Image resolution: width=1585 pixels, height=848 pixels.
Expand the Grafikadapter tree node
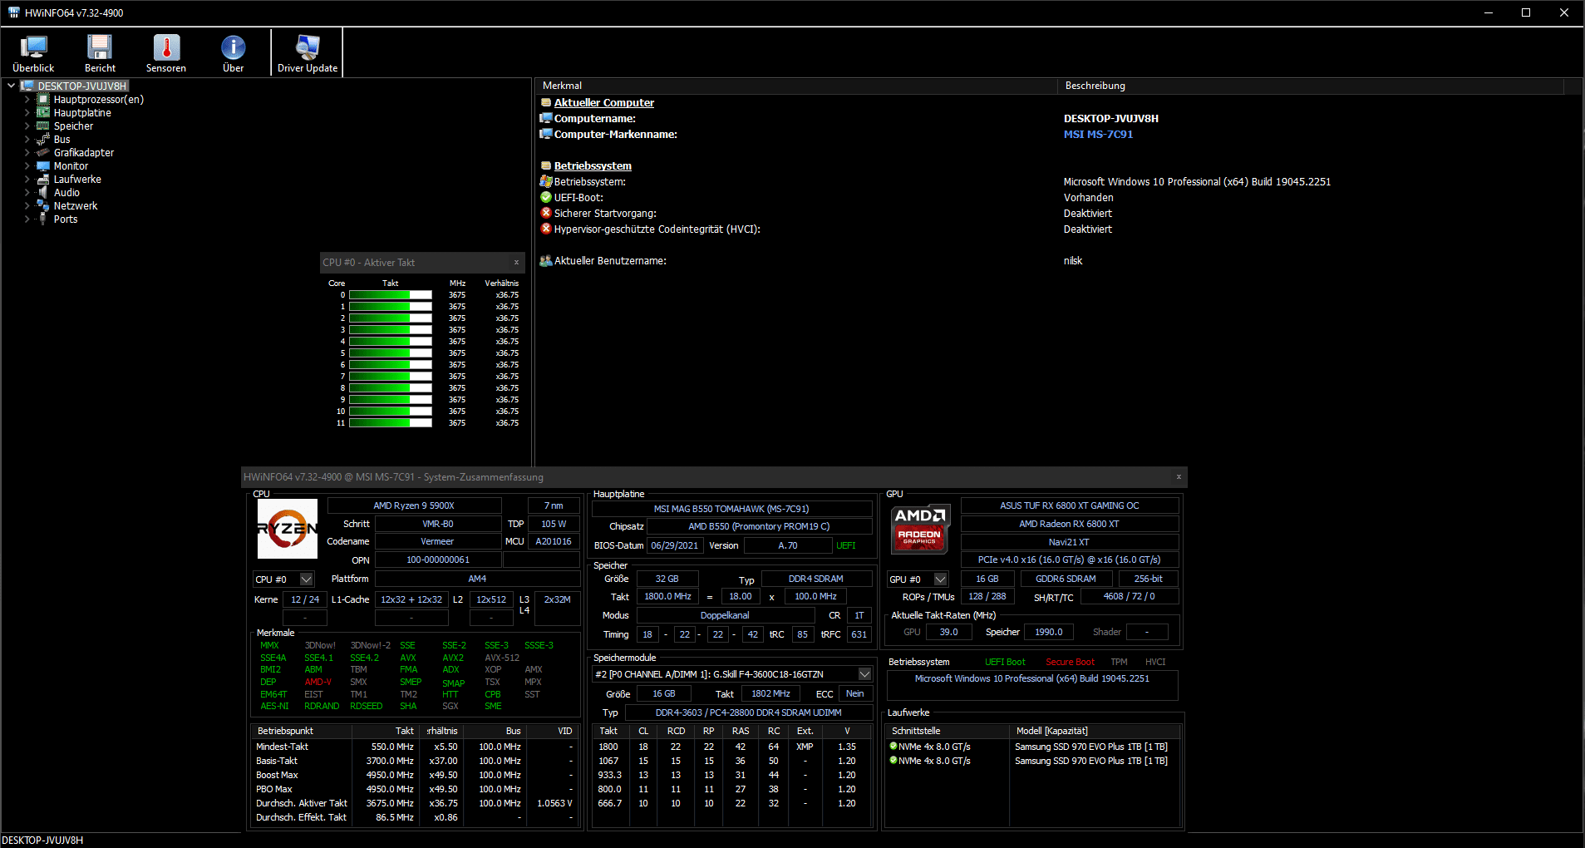tap(27, 153)
